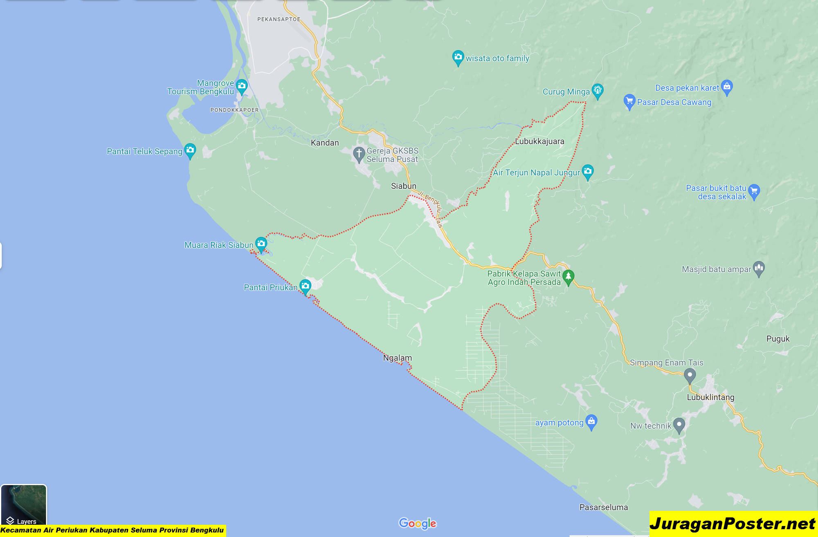818x537 pixels.
Task: Click the Masjid batu ampar mosque pin
Action: (759, 269)
